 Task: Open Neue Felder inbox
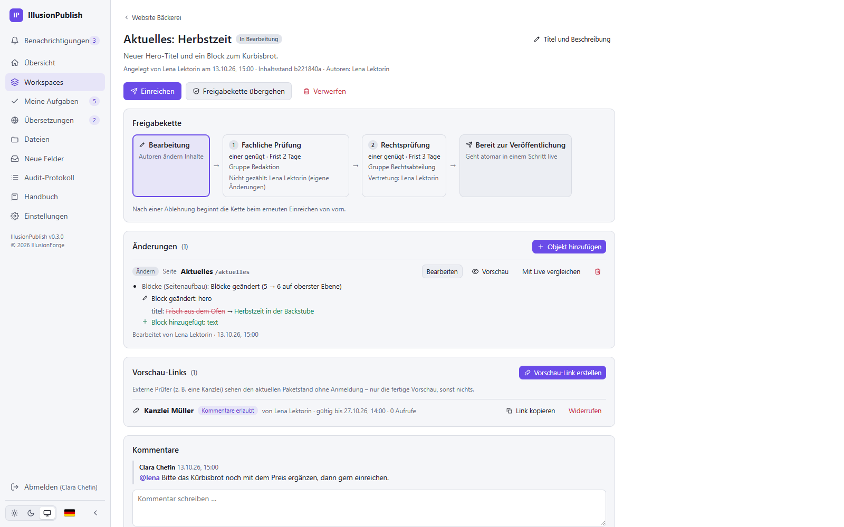[55, 159]
